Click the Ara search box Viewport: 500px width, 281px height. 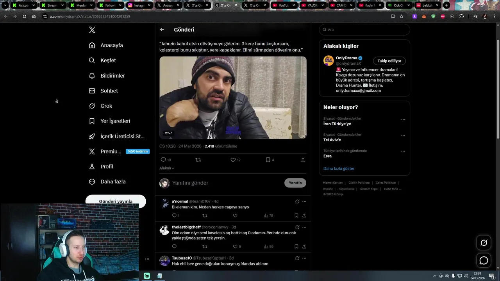[x=364, y=30]
